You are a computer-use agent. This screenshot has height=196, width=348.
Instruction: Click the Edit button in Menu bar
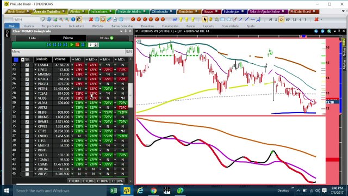click(x=129, y=52)
